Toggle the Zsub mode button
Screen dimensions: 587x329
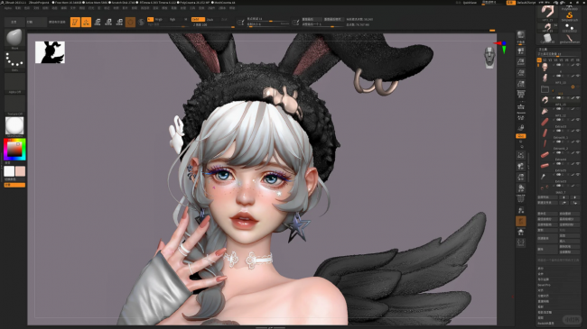[x=210, y=20]
